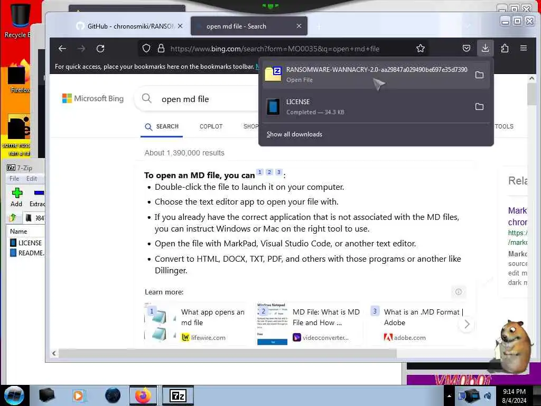Show RANSOMWARE-WANNACRY download in folder
This screenshot has height=406, width=541.
[x=479, y=75]
